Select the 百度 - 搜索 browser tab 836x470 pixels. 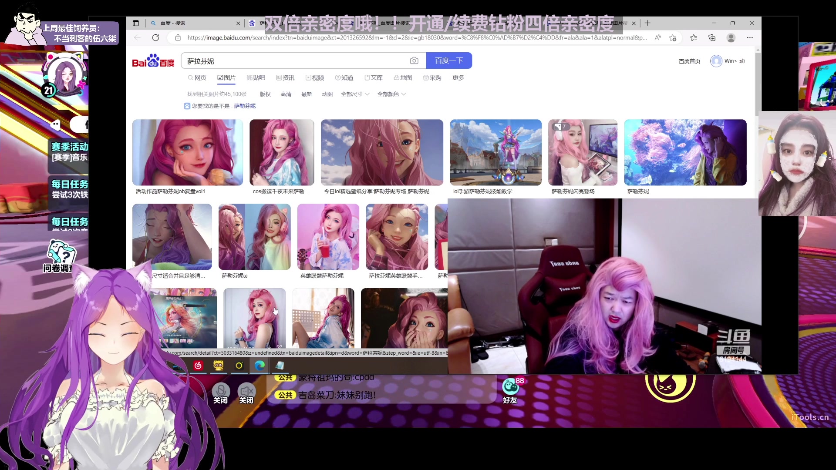click(195, 23)
